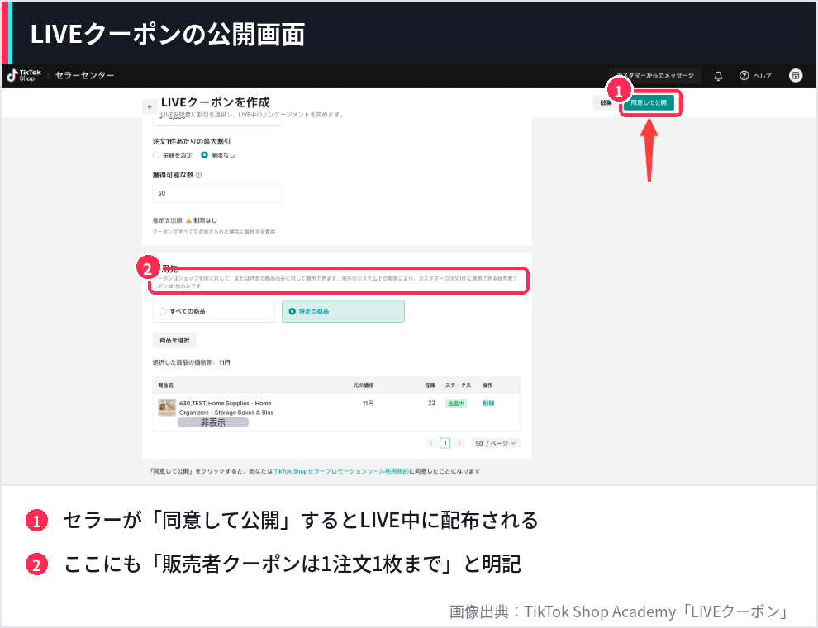This screenshot has height=628, width=818.
Task: Click the 在庫 column header
Action: pyautogui.click(x=430, y=385)
